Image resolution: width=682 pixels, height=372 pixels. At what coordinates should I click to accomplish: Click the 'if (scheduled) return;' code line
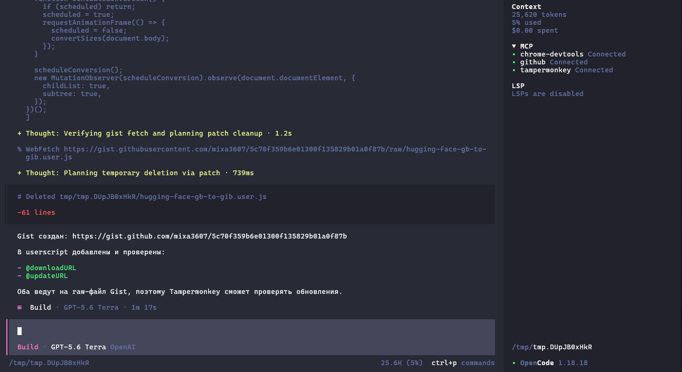89,7
